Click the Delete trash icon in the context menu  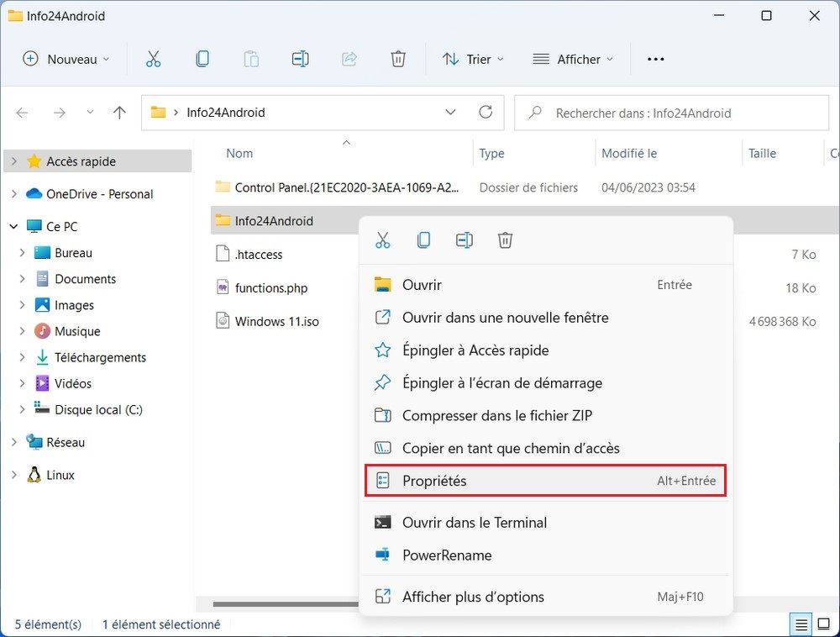(x=505, y=240)
